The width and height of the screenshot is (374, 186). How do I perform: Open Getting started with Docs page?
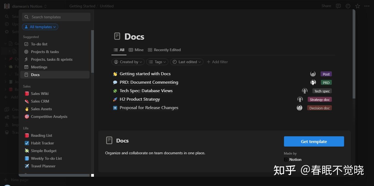[x=145, y=74]
